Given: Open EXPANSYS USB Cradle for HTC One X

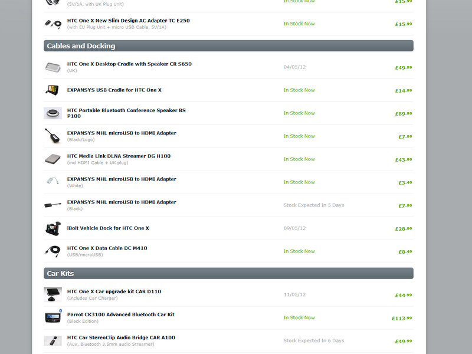Looking at the screenshot, I should click(114, 90).
